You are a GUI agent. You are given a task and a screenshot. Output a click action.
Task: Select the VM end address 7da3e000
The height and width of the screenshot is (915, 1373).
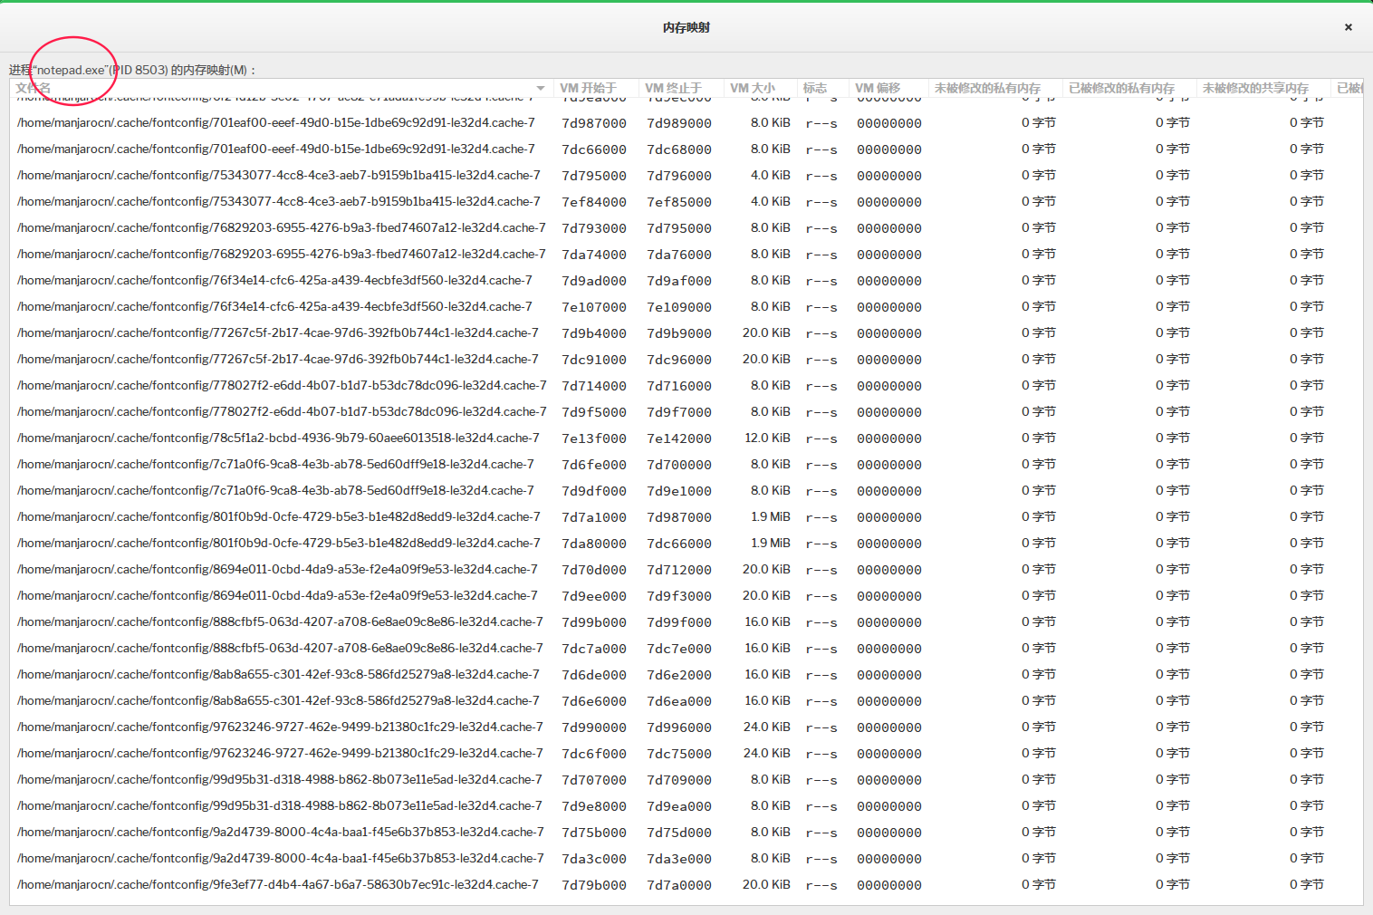679,859
